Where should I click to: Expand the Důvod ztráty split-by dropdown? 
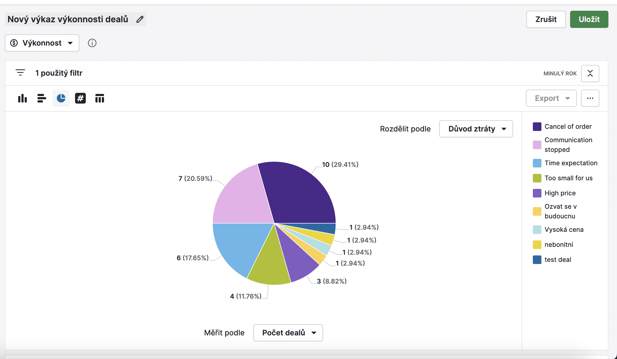[476, 129]
